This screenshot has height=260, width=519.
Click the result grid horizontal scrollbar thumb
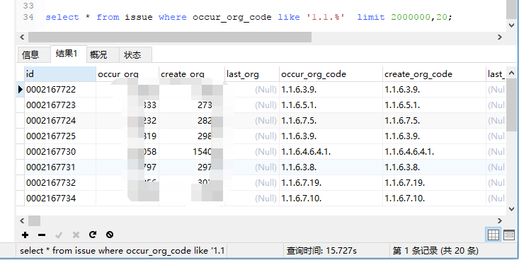[x=34, y=220]
